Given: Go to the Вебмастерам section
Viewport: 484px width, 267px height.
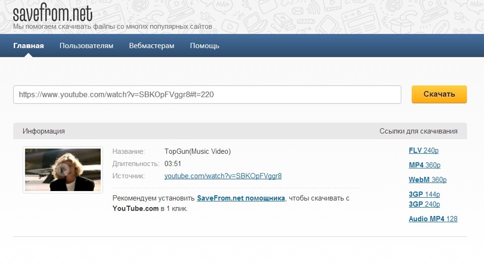Looking at the screenshot, I should 152,46.
